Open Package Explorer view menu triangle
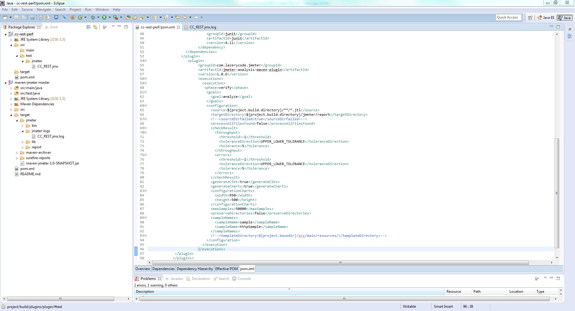575x311 pixels. (113, 27)
